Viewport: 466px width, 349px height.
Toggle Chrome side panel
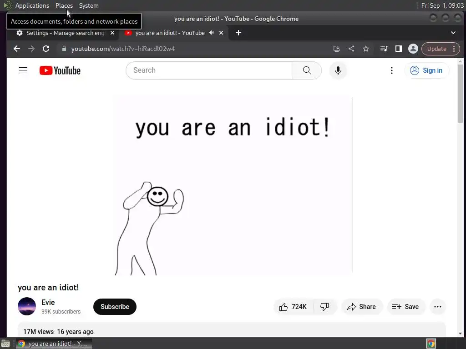coord(399,49)
